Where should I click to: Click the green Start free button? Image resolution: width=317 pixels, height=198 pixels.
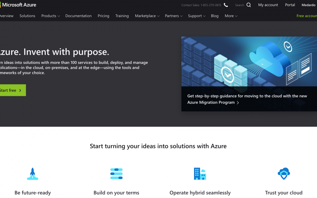(x=13, y=90)
